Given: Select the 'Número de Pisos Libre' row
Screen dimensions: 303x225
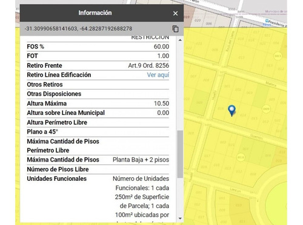Looking at the screenshot, I should point(98,169).
